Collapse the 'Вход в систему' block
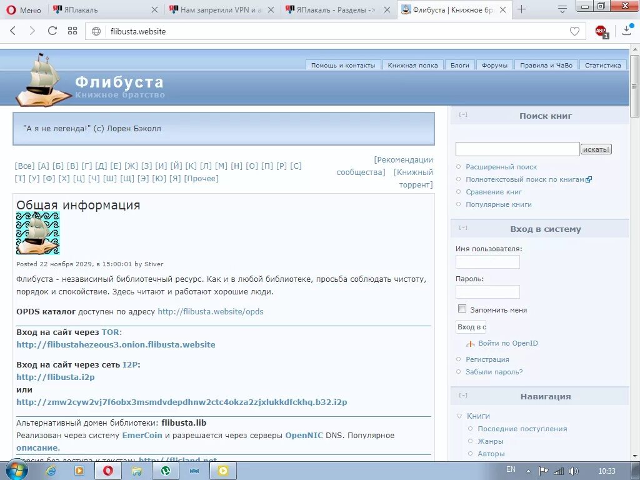The image size is (640, 480). pos(463,227)
